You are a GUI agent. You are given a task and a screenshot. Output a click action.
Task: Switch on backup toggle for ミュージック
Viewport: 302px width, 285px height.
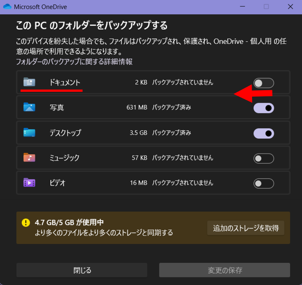[264, 158]
